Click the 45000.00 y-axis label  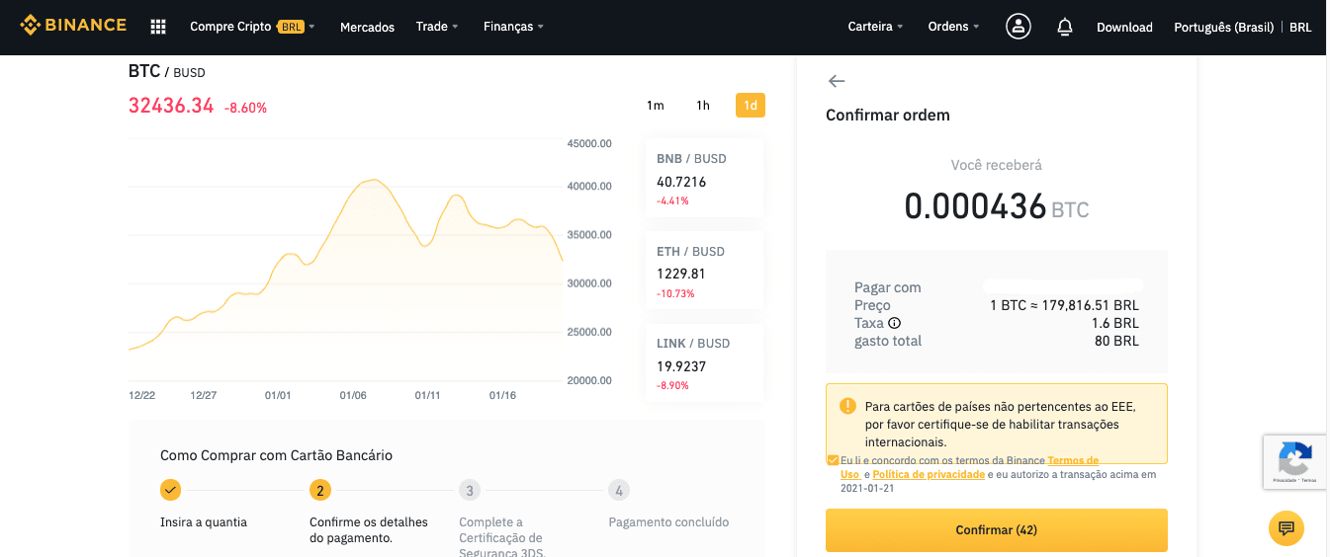point(589,143)
